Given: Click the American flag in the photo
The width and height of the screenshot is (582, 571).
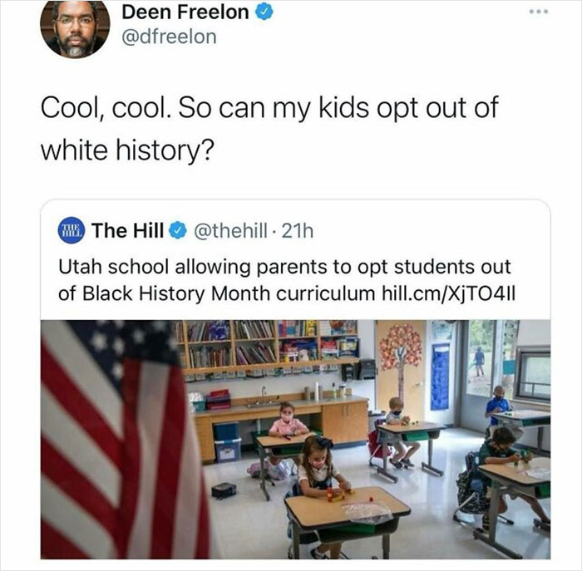Looking at the screenshot, I should (116, 441).
